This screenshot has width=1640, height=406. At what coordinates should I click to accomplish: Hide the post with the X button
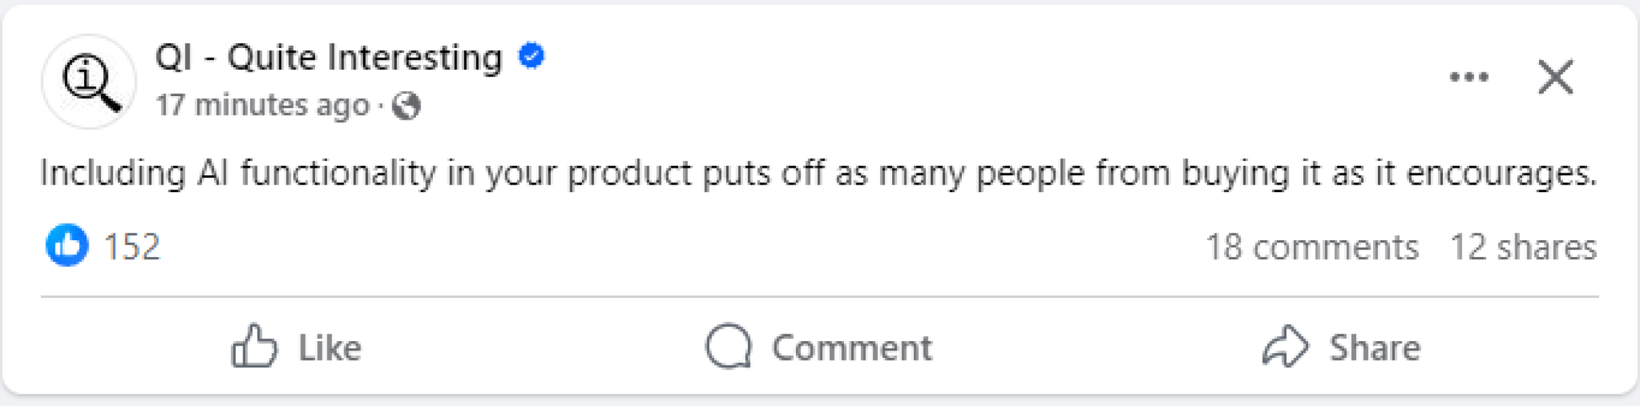1555,77
